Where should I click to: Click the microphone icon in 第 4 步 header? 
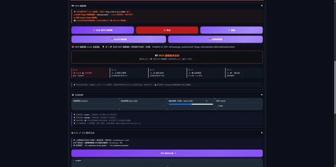80,133
